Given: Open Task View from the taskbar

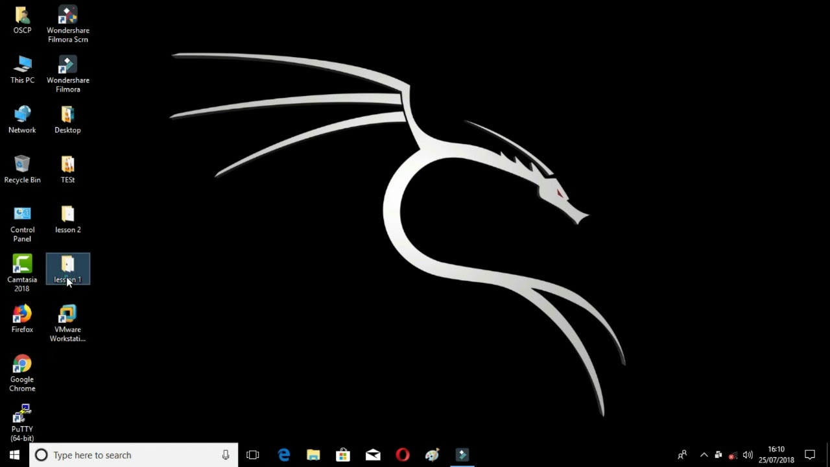Looking at the screenshot, I should point(253,455).
